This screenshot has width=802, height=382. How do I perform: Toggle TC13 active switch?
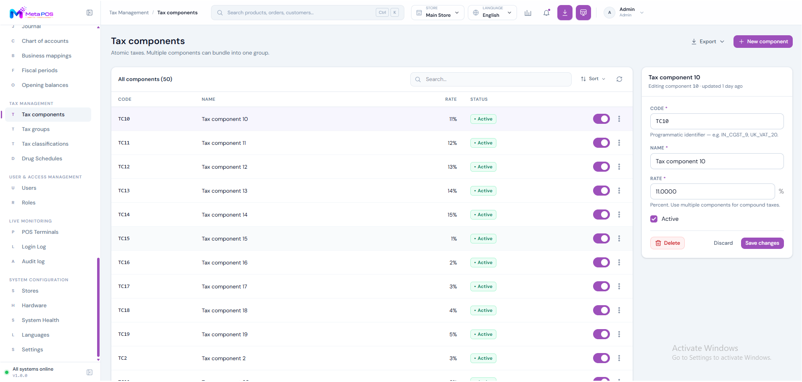(601, 191)
